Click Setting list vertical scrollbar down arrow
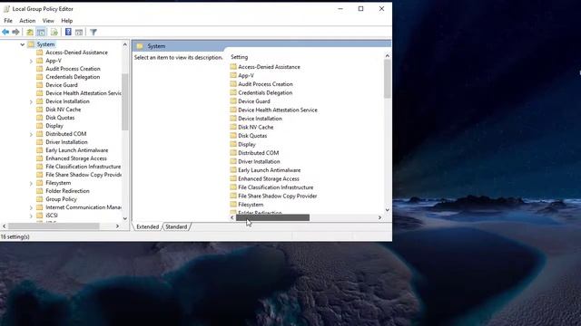 tap(388, 210)
